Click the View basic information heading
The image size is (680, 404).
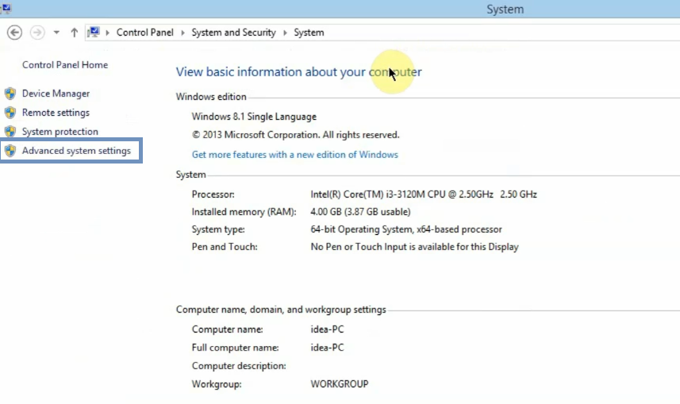coord(299,71)
